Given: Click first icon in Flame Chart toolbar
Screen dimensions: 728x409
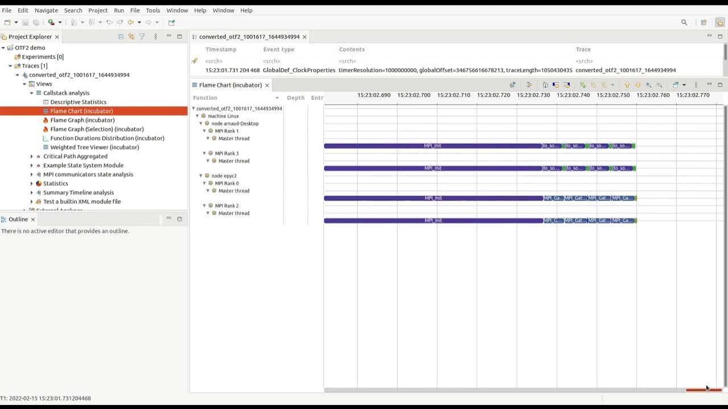Looking at the screenshot, I should (x=512, y=85).
